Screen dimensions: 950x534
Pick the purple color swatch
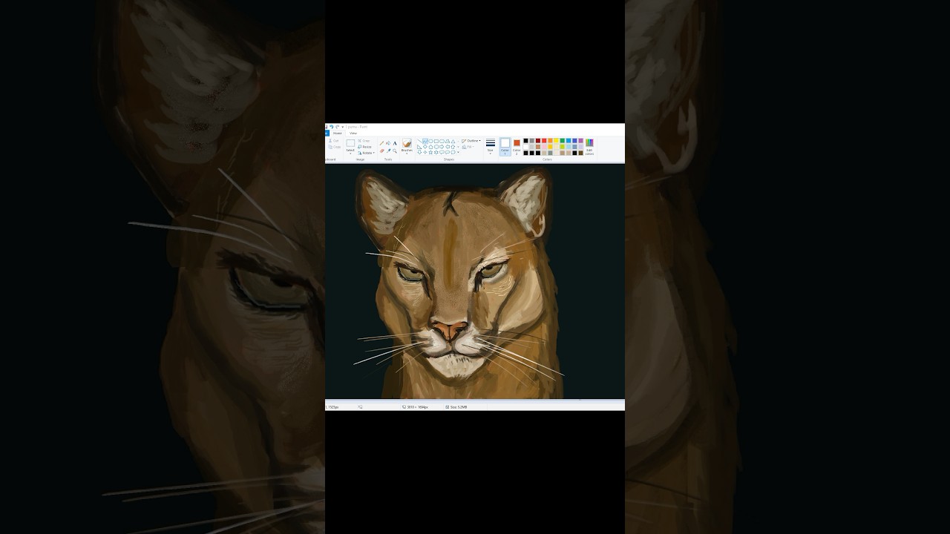click(x=580, y=141)
